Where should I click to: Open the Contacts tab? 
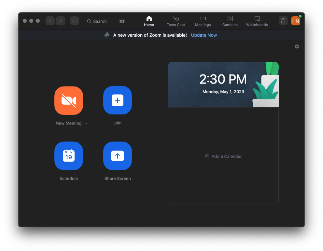[230, 21]
